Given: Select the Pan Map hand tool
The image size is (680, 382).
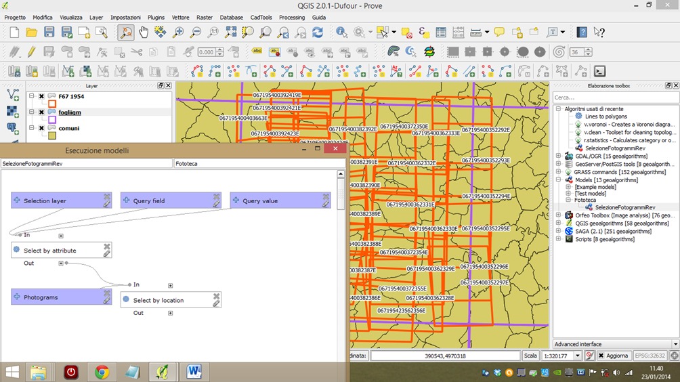Looking at the screenshot, I should [143, 32].
